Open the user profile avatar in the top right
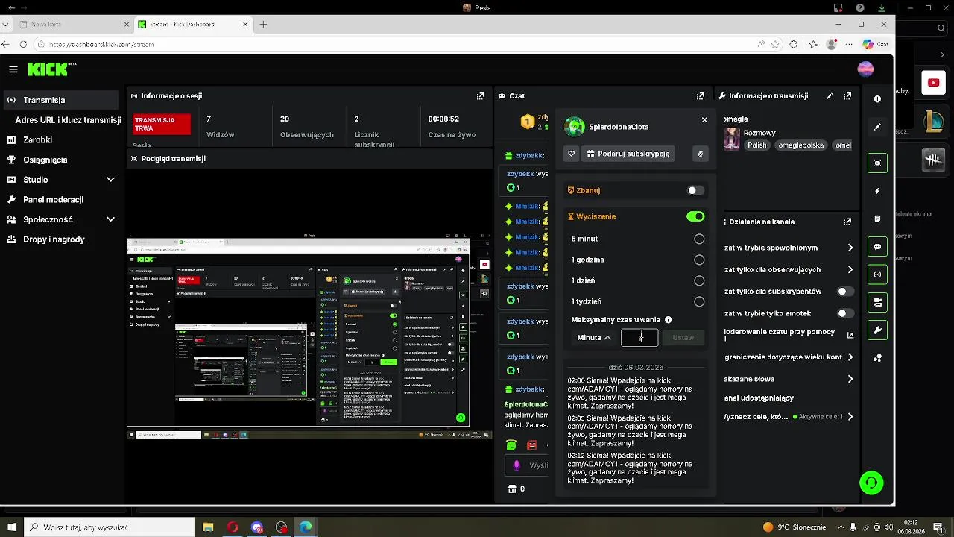954x537 pixels. 865,69
